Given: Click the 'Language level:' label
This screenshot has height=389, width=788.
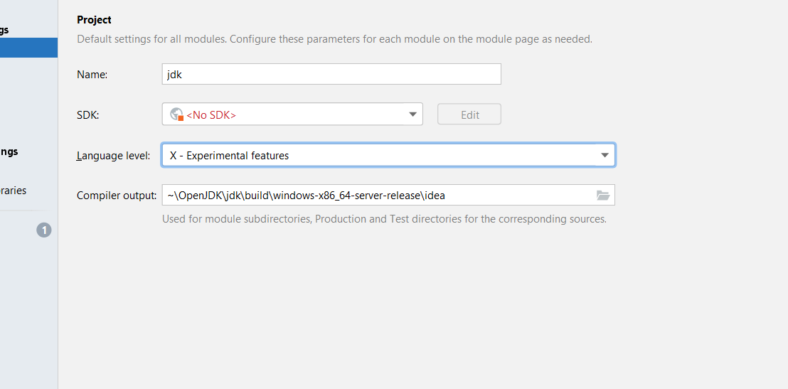Looking at the screenshot, I should click(x=113, y=155).
